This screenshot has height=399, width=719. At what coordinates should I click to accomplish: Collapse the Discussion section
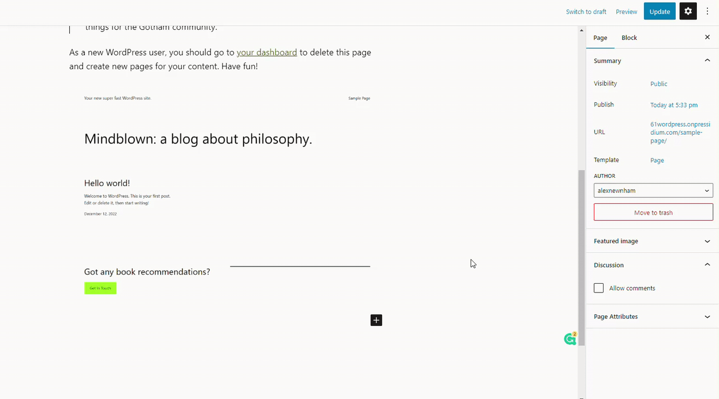[x=707, y=265]
